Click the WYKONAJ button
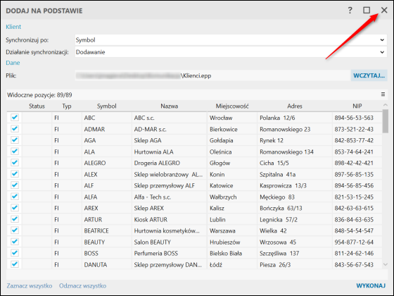Image resolution: width=394 pixels, height=296 pixels. coord(371,285)
